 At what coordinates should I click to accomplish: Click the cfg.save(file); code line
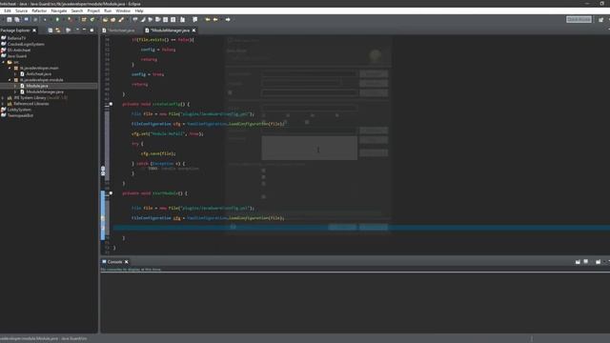point(158,153)
